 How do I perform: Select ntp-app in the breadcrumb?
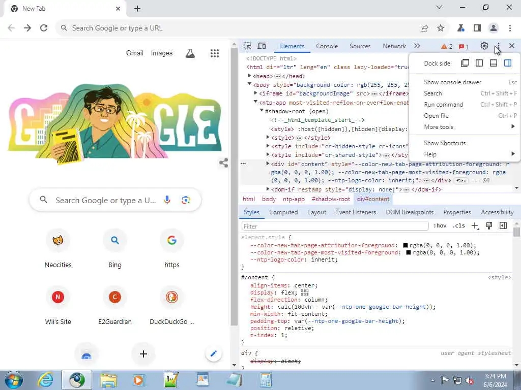[294, 199]
